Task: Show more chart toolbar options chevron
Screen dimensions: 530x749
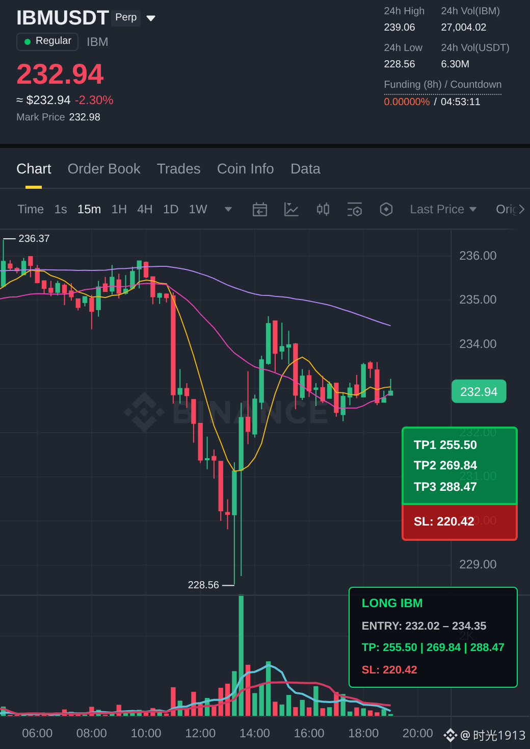Action: (521, 209)
